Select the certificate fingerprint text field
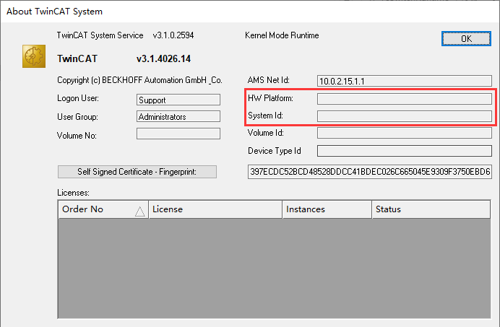The width and height of the screenshot is (500, 327). [x=370, y=172]
